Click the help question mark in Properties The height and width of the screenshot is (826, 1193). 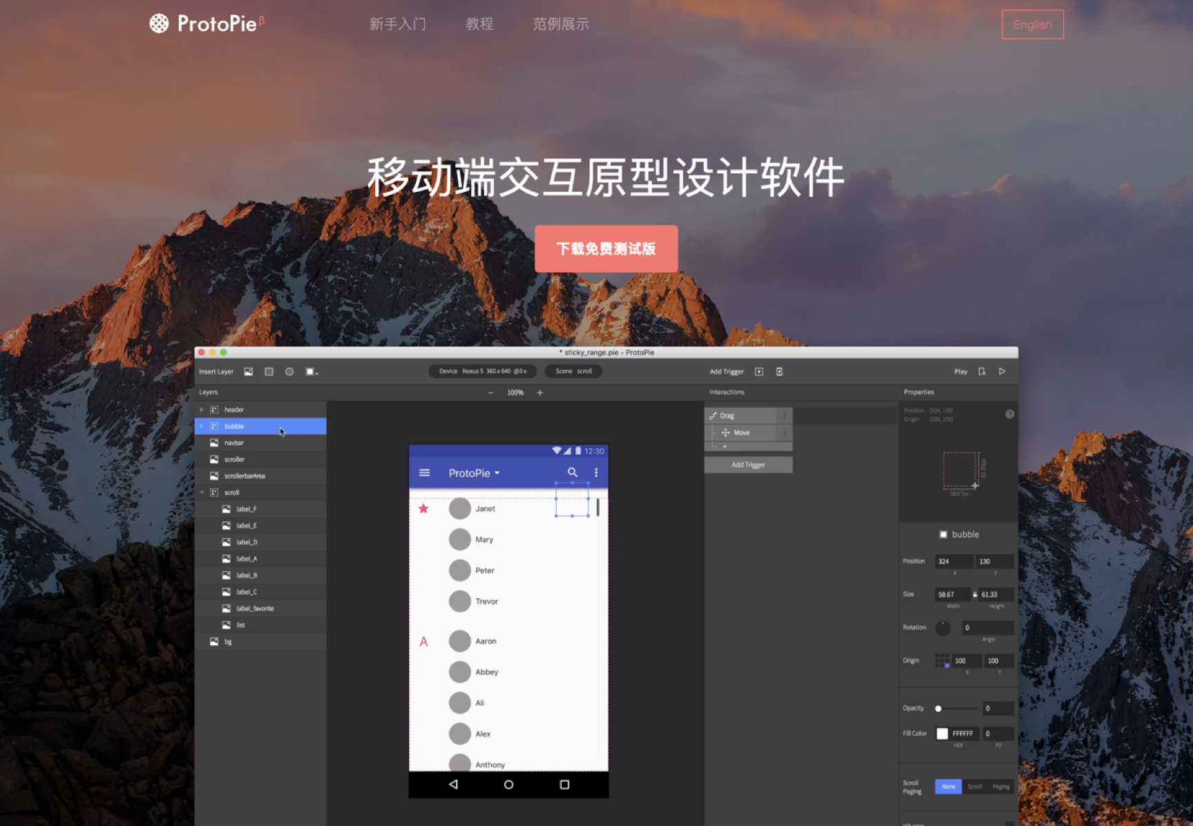[x=1010, y=414]
